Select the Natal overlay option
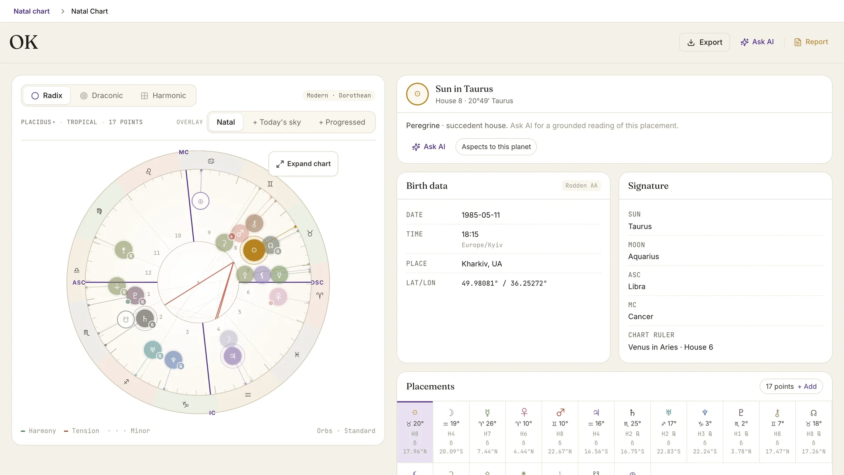 226,122
